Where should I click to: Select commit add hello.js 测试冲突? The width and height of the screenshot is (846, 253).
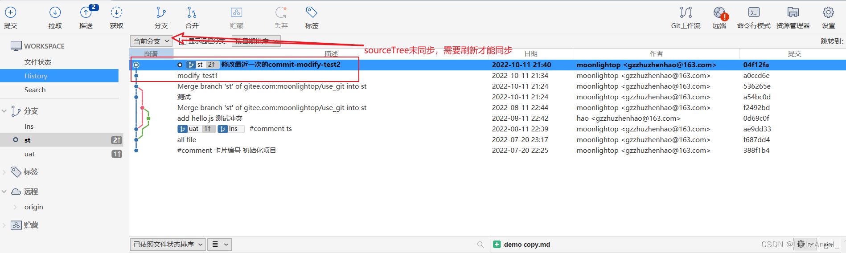coord(488,118)
